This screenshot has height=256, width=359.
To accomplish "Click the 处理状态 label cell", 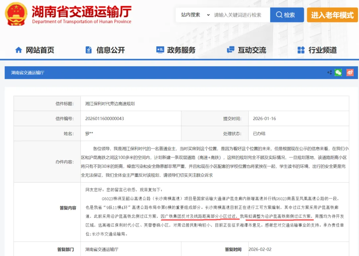I will [215, 133].
